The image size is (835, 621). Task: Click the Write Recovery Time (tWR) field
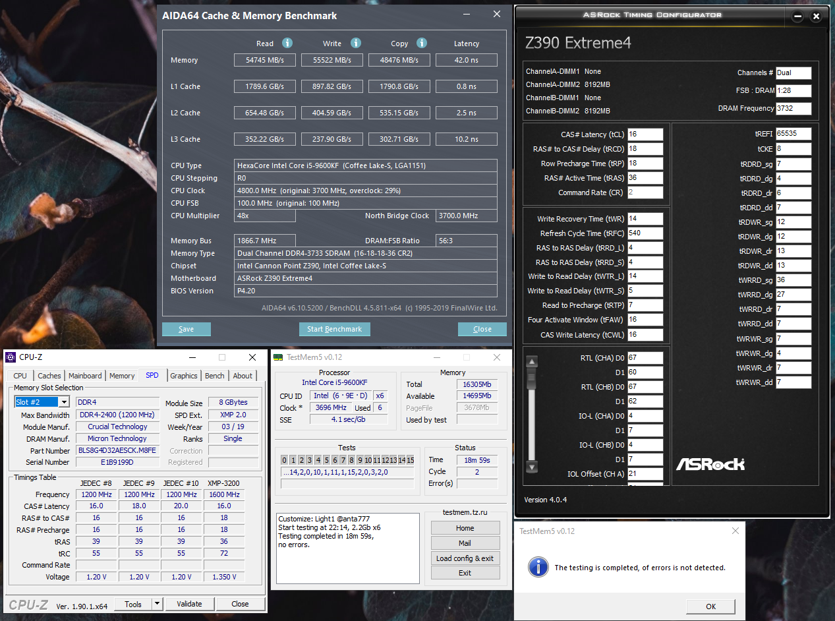point(645,219)
